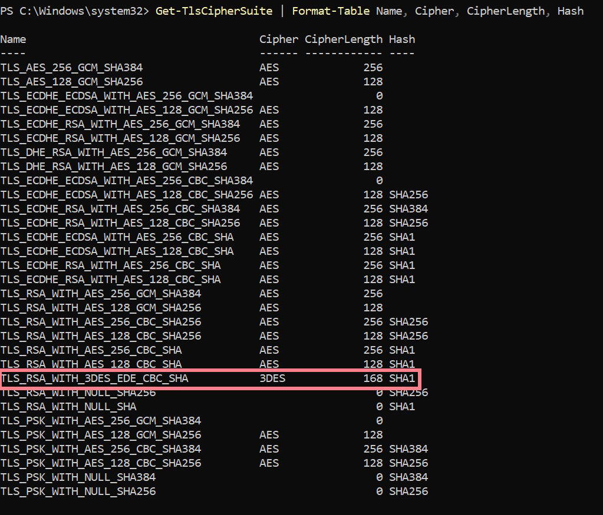
Task: Click TLS_ECDHE_RSA_WITH_AES_256_CBC_SHA384 entry
Action: tap(120, 208)
